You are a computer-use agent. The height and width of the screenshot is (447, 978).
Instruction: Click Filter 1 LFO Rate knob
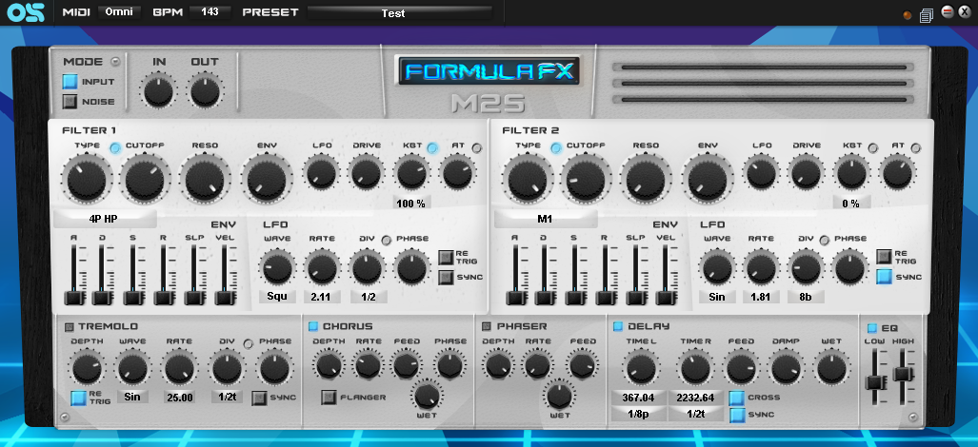click(322, 268)
